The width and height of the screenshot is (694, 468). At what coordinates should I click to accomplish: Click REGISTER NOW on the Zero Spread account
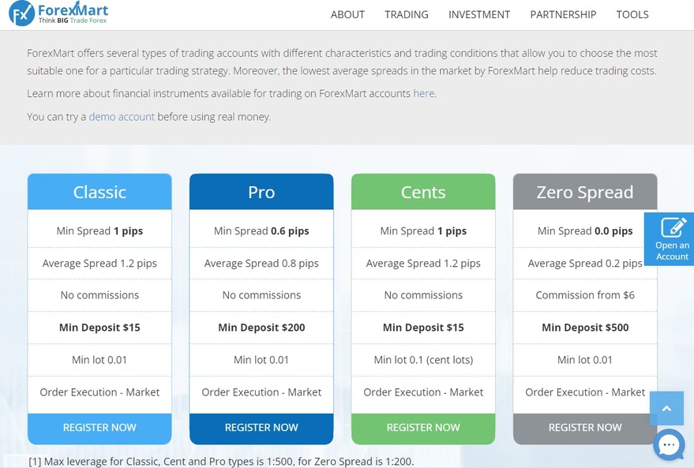pyautogui.click(x=585, y=428)
